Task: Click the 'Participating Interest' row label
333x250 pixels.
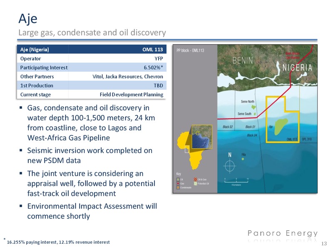Action: point(44,67)
